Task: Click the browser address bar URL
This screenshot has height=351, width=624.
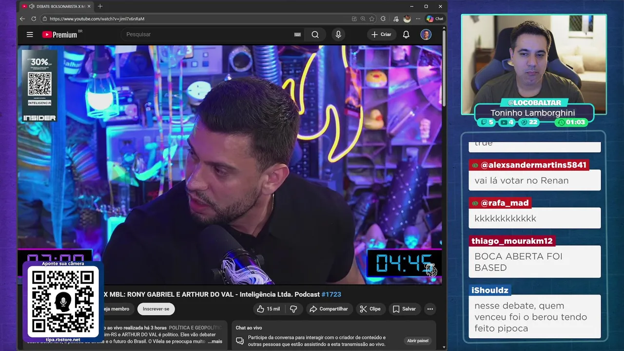Action: [x=97, y=19]
